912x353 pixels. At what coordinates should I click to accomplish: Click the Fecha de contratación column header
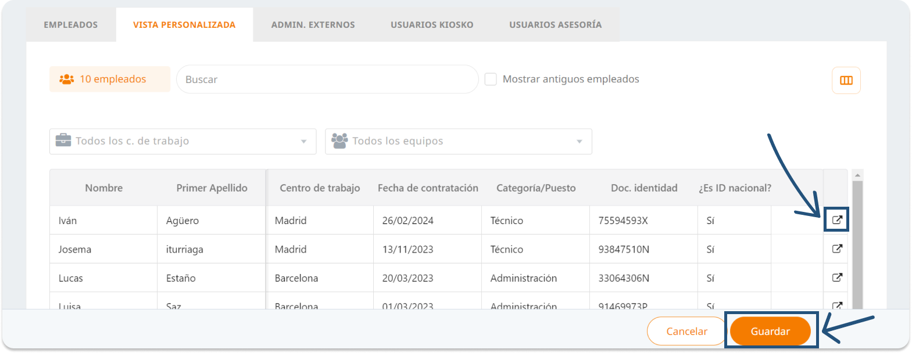point(428,188)
